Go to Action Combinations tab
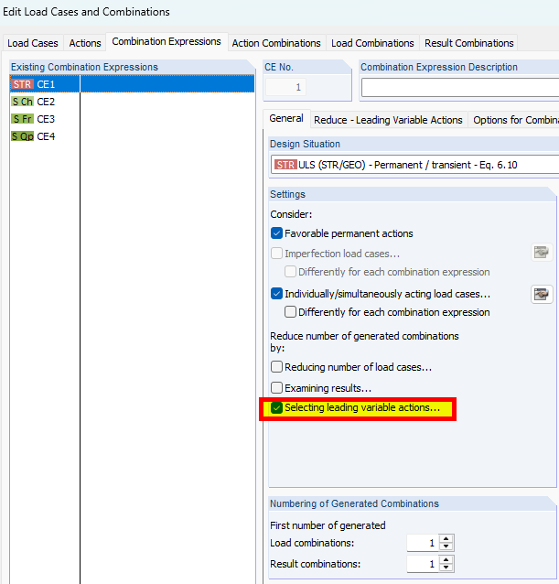Screen dimensions: 559x584 click(x=276, y=43)
